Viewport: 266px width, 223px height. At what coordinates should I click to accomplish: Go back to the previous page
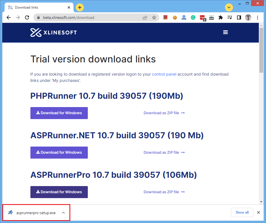tap(9, 17)
